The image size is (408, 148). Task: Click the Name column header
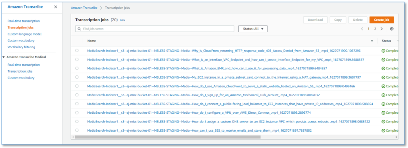[92, 41]
